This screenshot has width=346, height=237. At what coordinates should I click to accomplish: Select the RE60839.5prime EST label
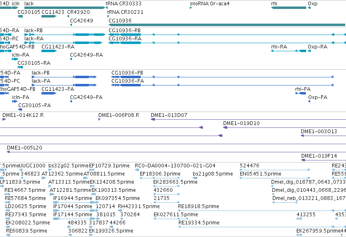click(26, 231)
